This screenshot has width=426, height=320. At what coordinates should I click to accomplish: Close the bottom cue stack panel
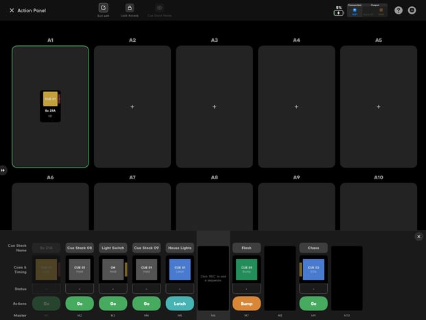click(418, 236)
